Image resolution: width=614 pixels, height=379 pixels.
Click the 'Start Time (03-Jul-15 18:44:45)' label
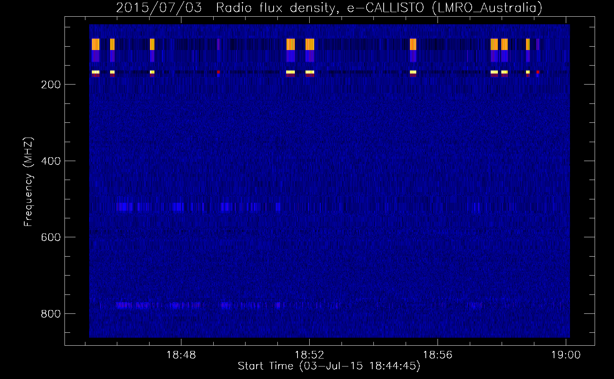(329, 366)
